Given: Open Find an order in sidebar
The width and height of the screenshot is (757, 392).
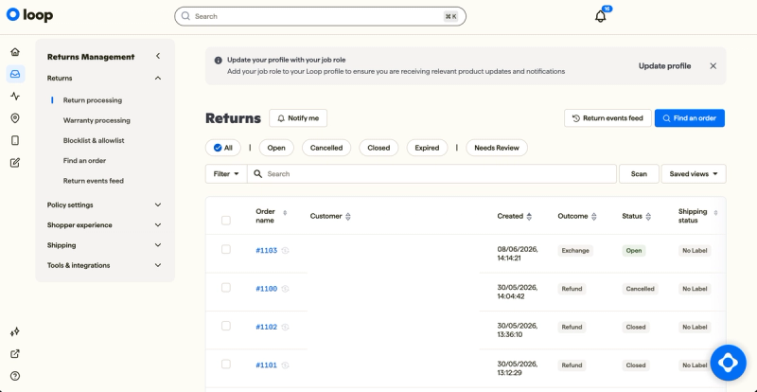Looking at the screenshot, I should pyautogui.click(x=84, y=160).
